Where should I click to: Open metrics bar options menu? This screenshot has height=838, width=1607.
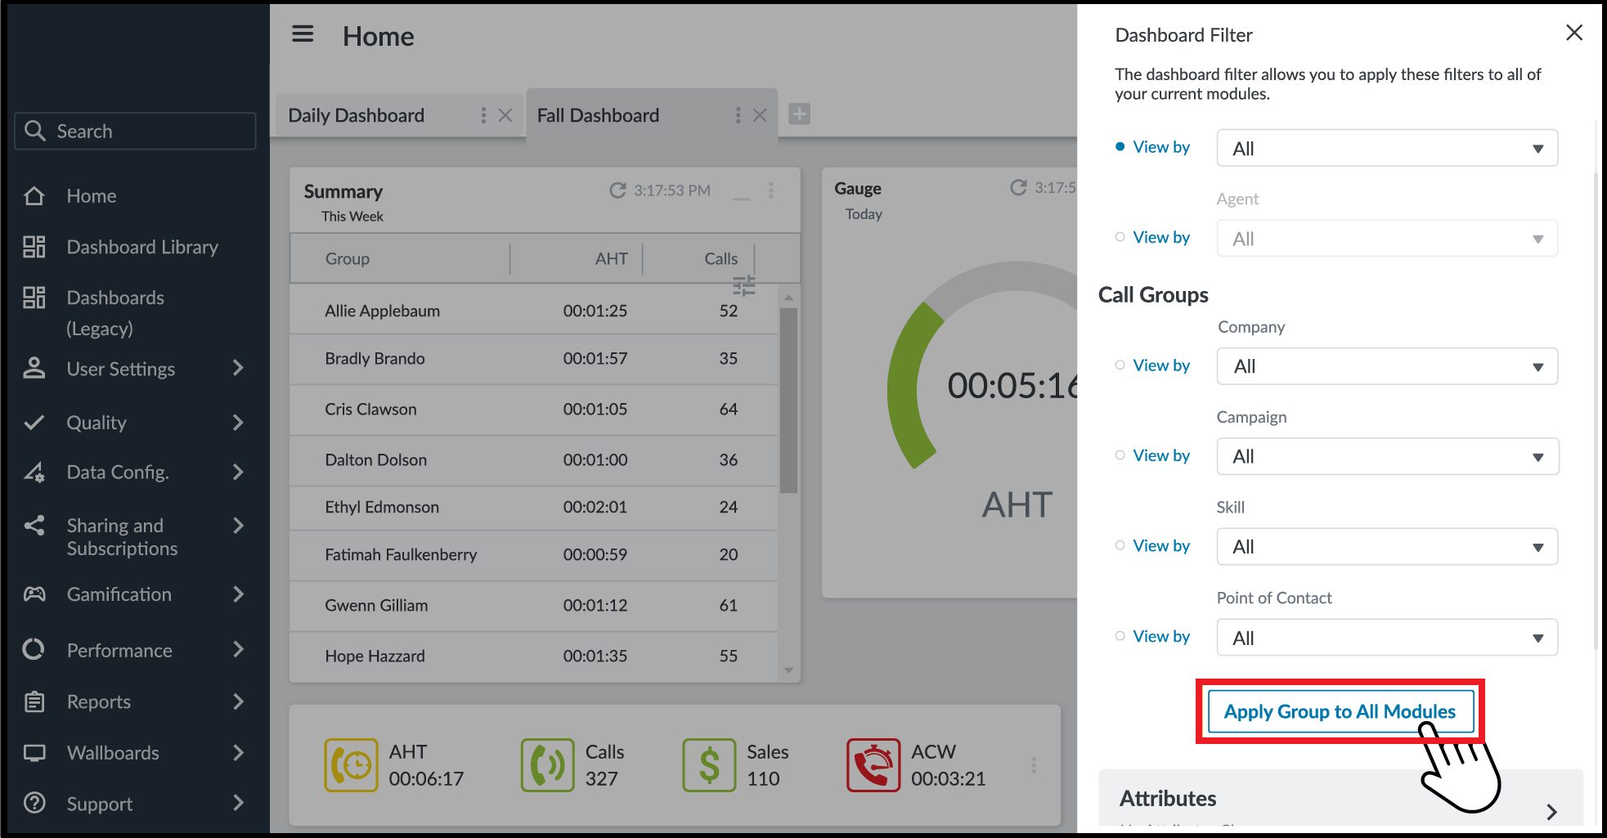click(x=1034, y=765)
